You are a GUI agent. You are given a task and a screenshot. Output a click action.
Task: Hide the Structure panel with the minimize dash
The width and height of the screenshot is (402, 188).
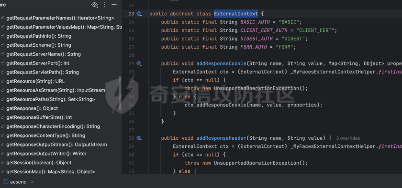tap(114, 5)
